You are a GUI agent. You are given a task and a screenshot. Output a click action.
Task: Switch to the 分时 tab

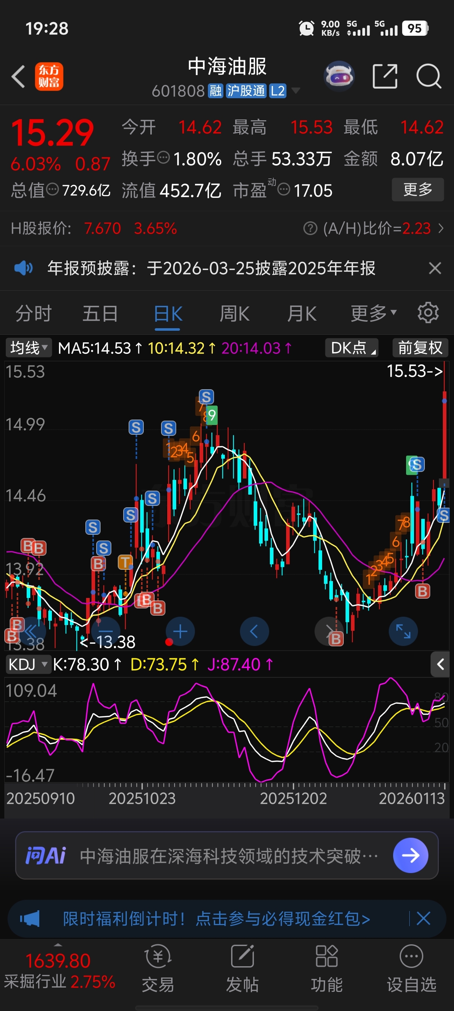click(34, 313)
